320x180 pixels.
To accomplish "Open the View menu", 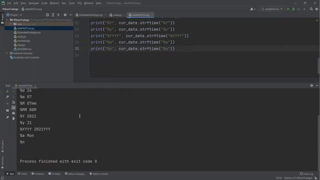I will coord(23,3).
